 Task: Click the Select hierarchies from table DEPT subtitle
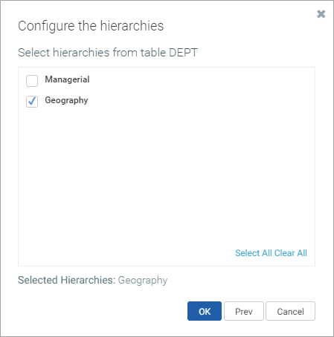(108, 53)
